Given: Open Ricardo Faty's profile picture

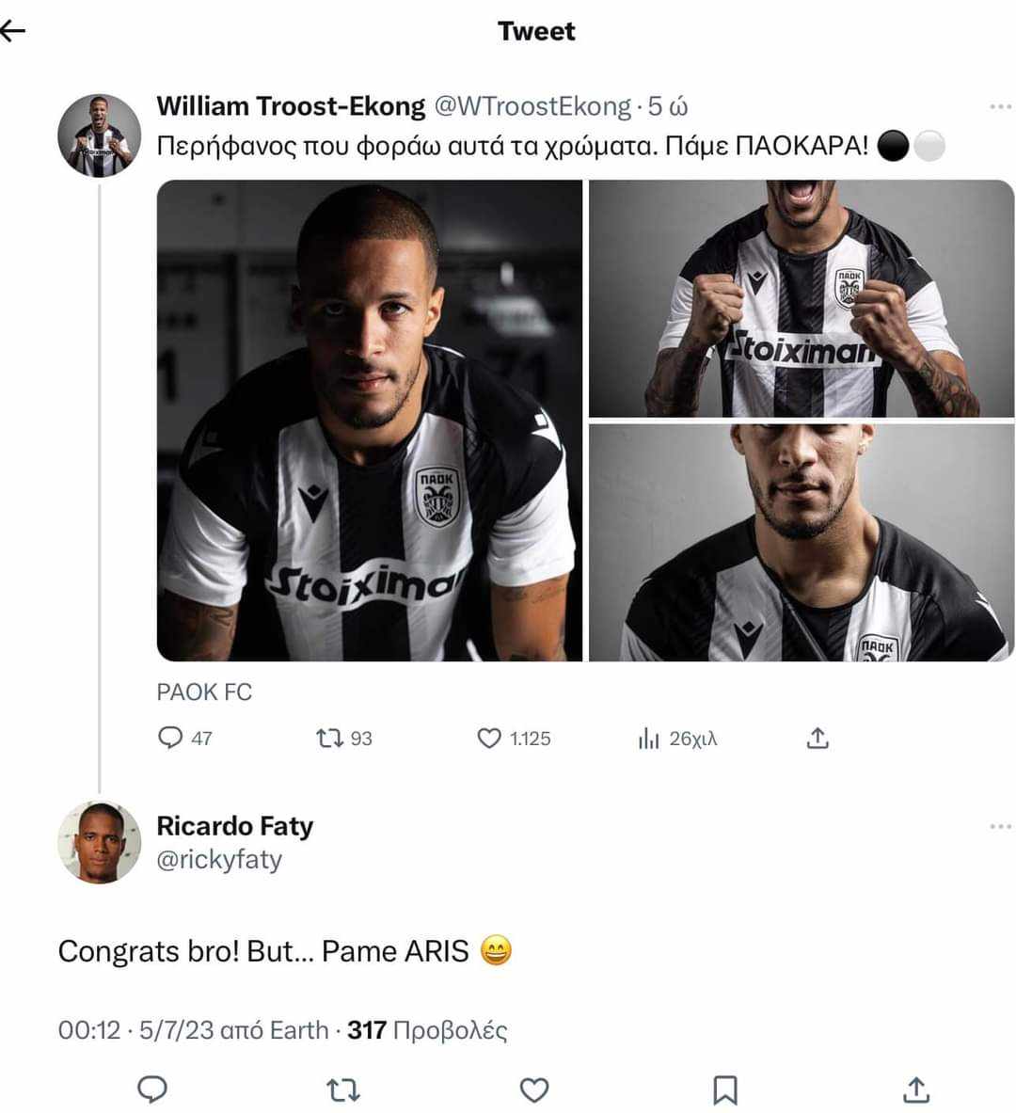Looking at the screenshot, I should click(x=100, y=843).
